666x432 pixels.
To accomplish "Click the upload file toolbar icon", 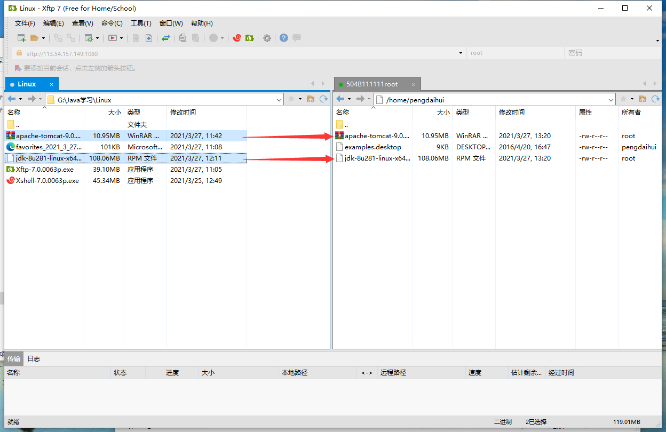I will 149,38.
